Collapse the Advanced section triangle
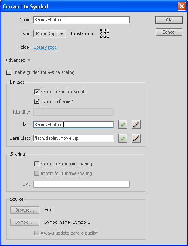The image size is (188, 246). [29, 60]
